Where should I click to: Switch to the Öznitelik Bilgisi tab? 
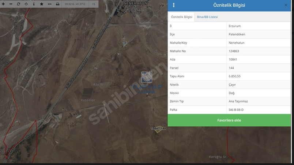[181, 17]
